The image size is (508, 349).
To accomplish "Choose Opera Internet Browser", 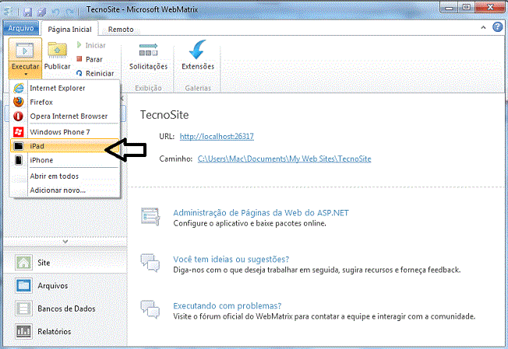I will (65, 117).
